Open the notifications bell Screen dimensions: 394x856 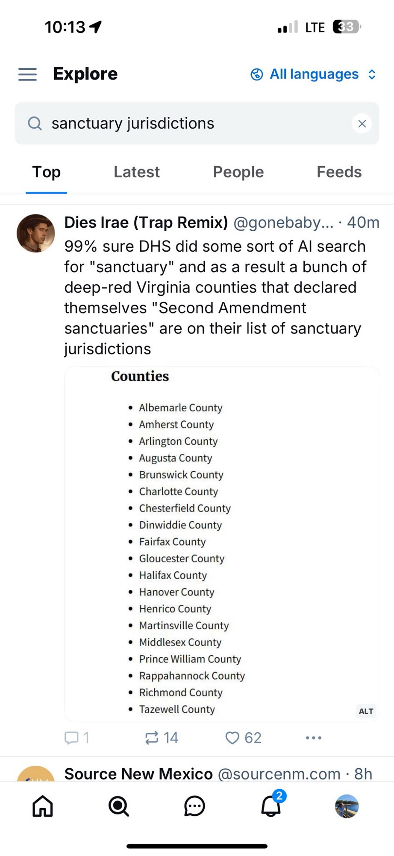pyautogui.click(x=271, y=806)
